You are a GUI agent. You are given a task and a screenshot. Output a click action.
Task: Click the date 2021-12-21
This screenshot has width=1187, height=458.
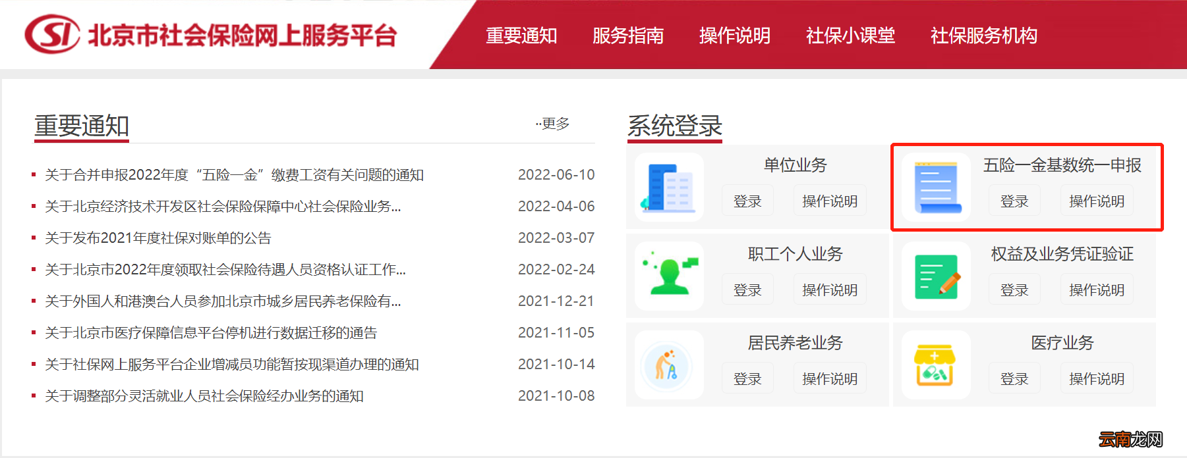556,301
